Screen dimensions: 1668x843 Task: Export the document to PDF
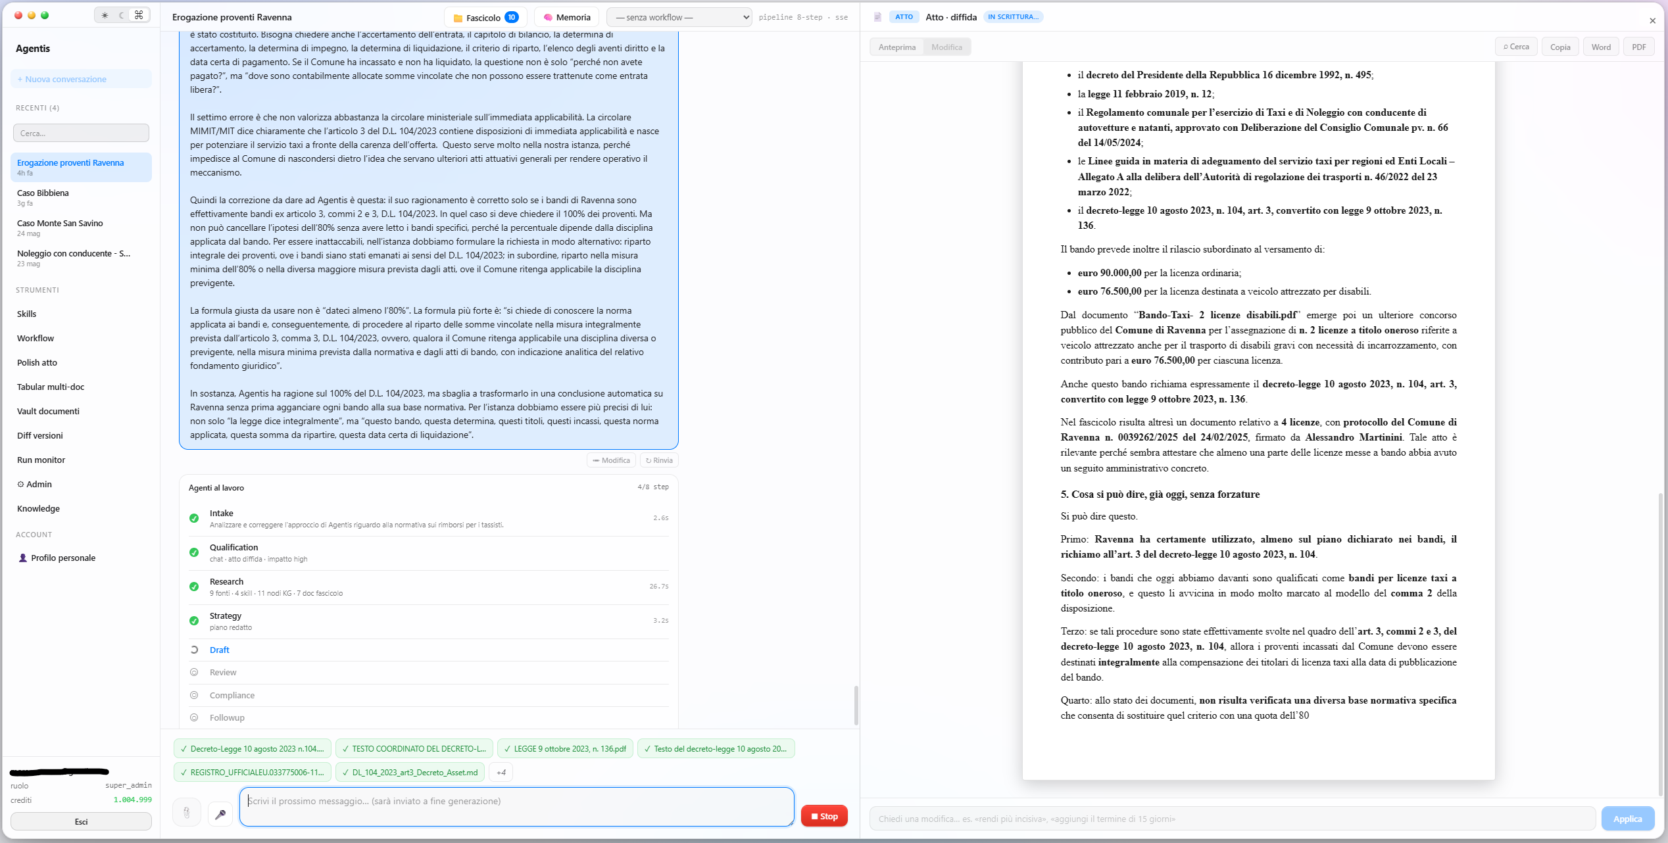1639,47
